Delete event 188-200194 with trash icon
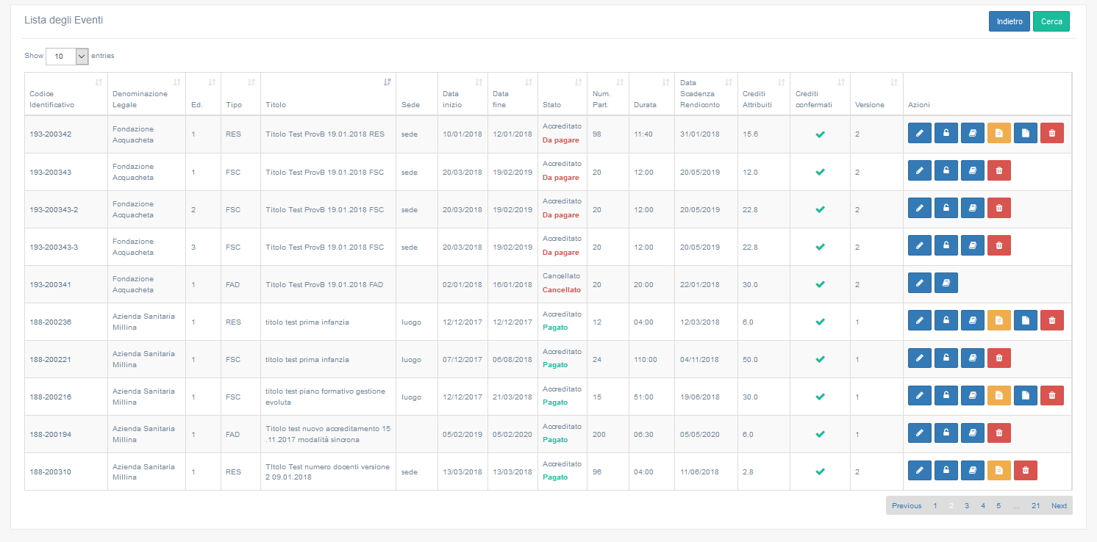 [x=999, y=433]
